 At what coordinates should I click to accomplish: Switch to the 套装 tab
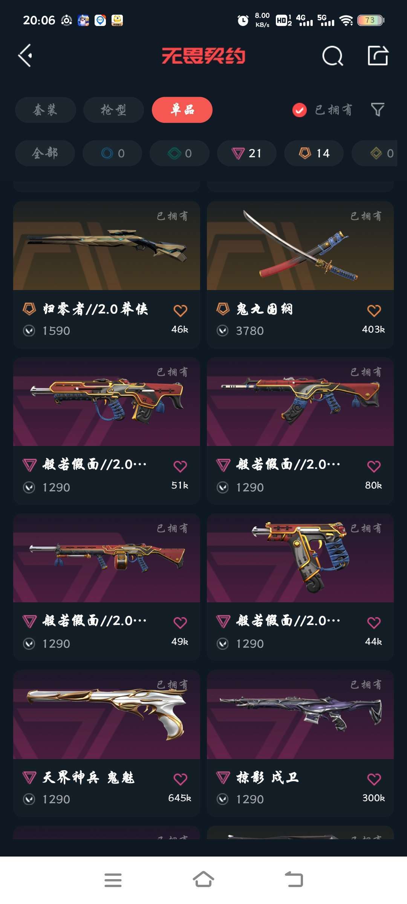46,110
